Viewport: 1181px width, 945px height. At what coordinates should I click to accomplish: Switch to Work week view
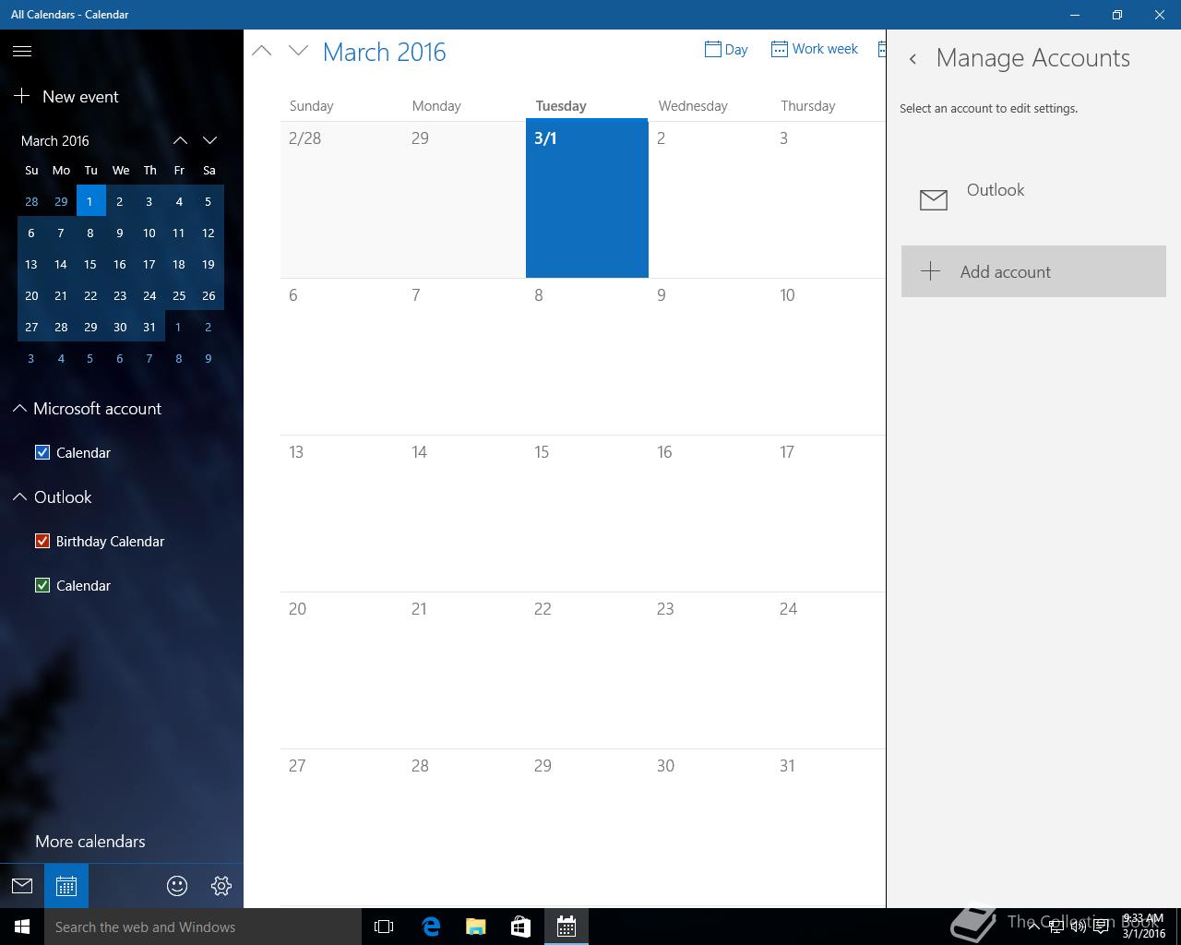pyautogui.click(x=815, y=49)
